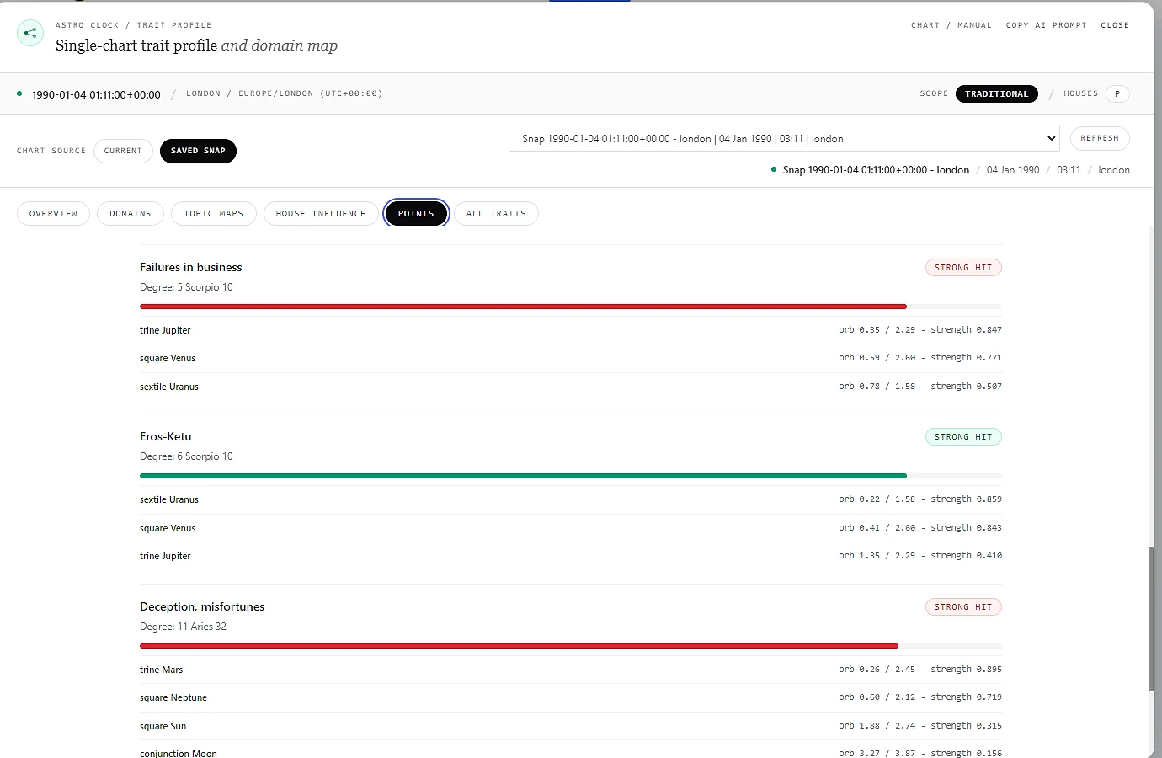The height and width of the screenshot is (758, 1162).
Task: Open the All Traits tab
Action: coord(496,214)
